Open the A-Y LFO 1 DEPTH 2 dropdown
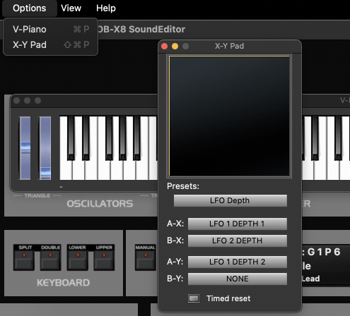Image resolution: width=350 pixels, height=316 pixels. [x=238, y=262]
